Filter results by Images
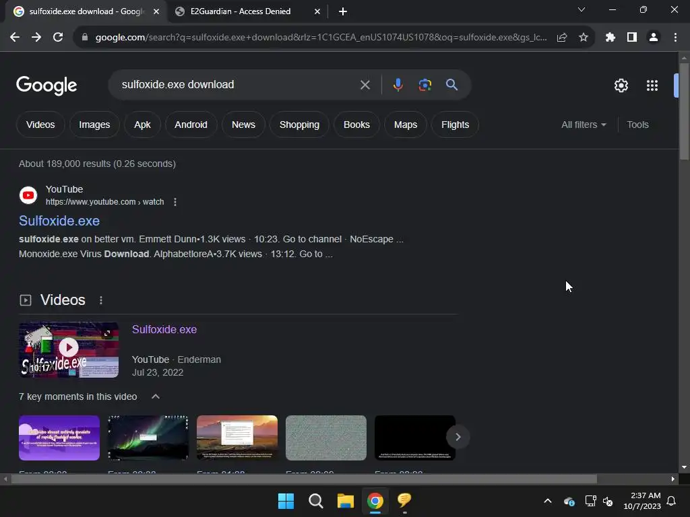Image resolution: width=690 pixels, height=517 pixels. (x=94, y=125)
